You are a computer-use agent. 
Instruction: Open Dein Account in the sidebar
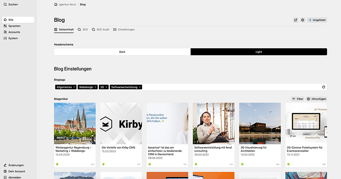[14, 171]
